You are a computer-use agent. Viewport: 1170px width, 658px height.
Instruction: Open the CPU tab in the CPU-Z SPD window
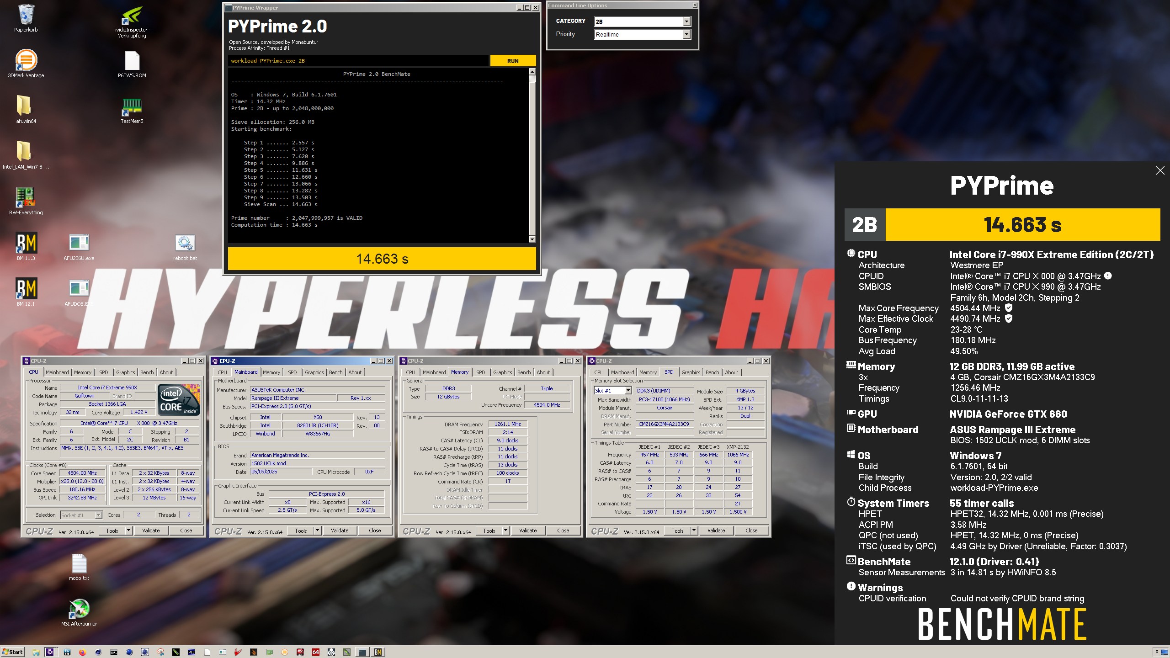click(599, 372)
